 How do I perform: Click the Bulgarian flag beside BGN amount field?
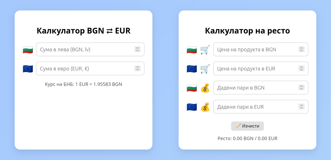point(28,49)
